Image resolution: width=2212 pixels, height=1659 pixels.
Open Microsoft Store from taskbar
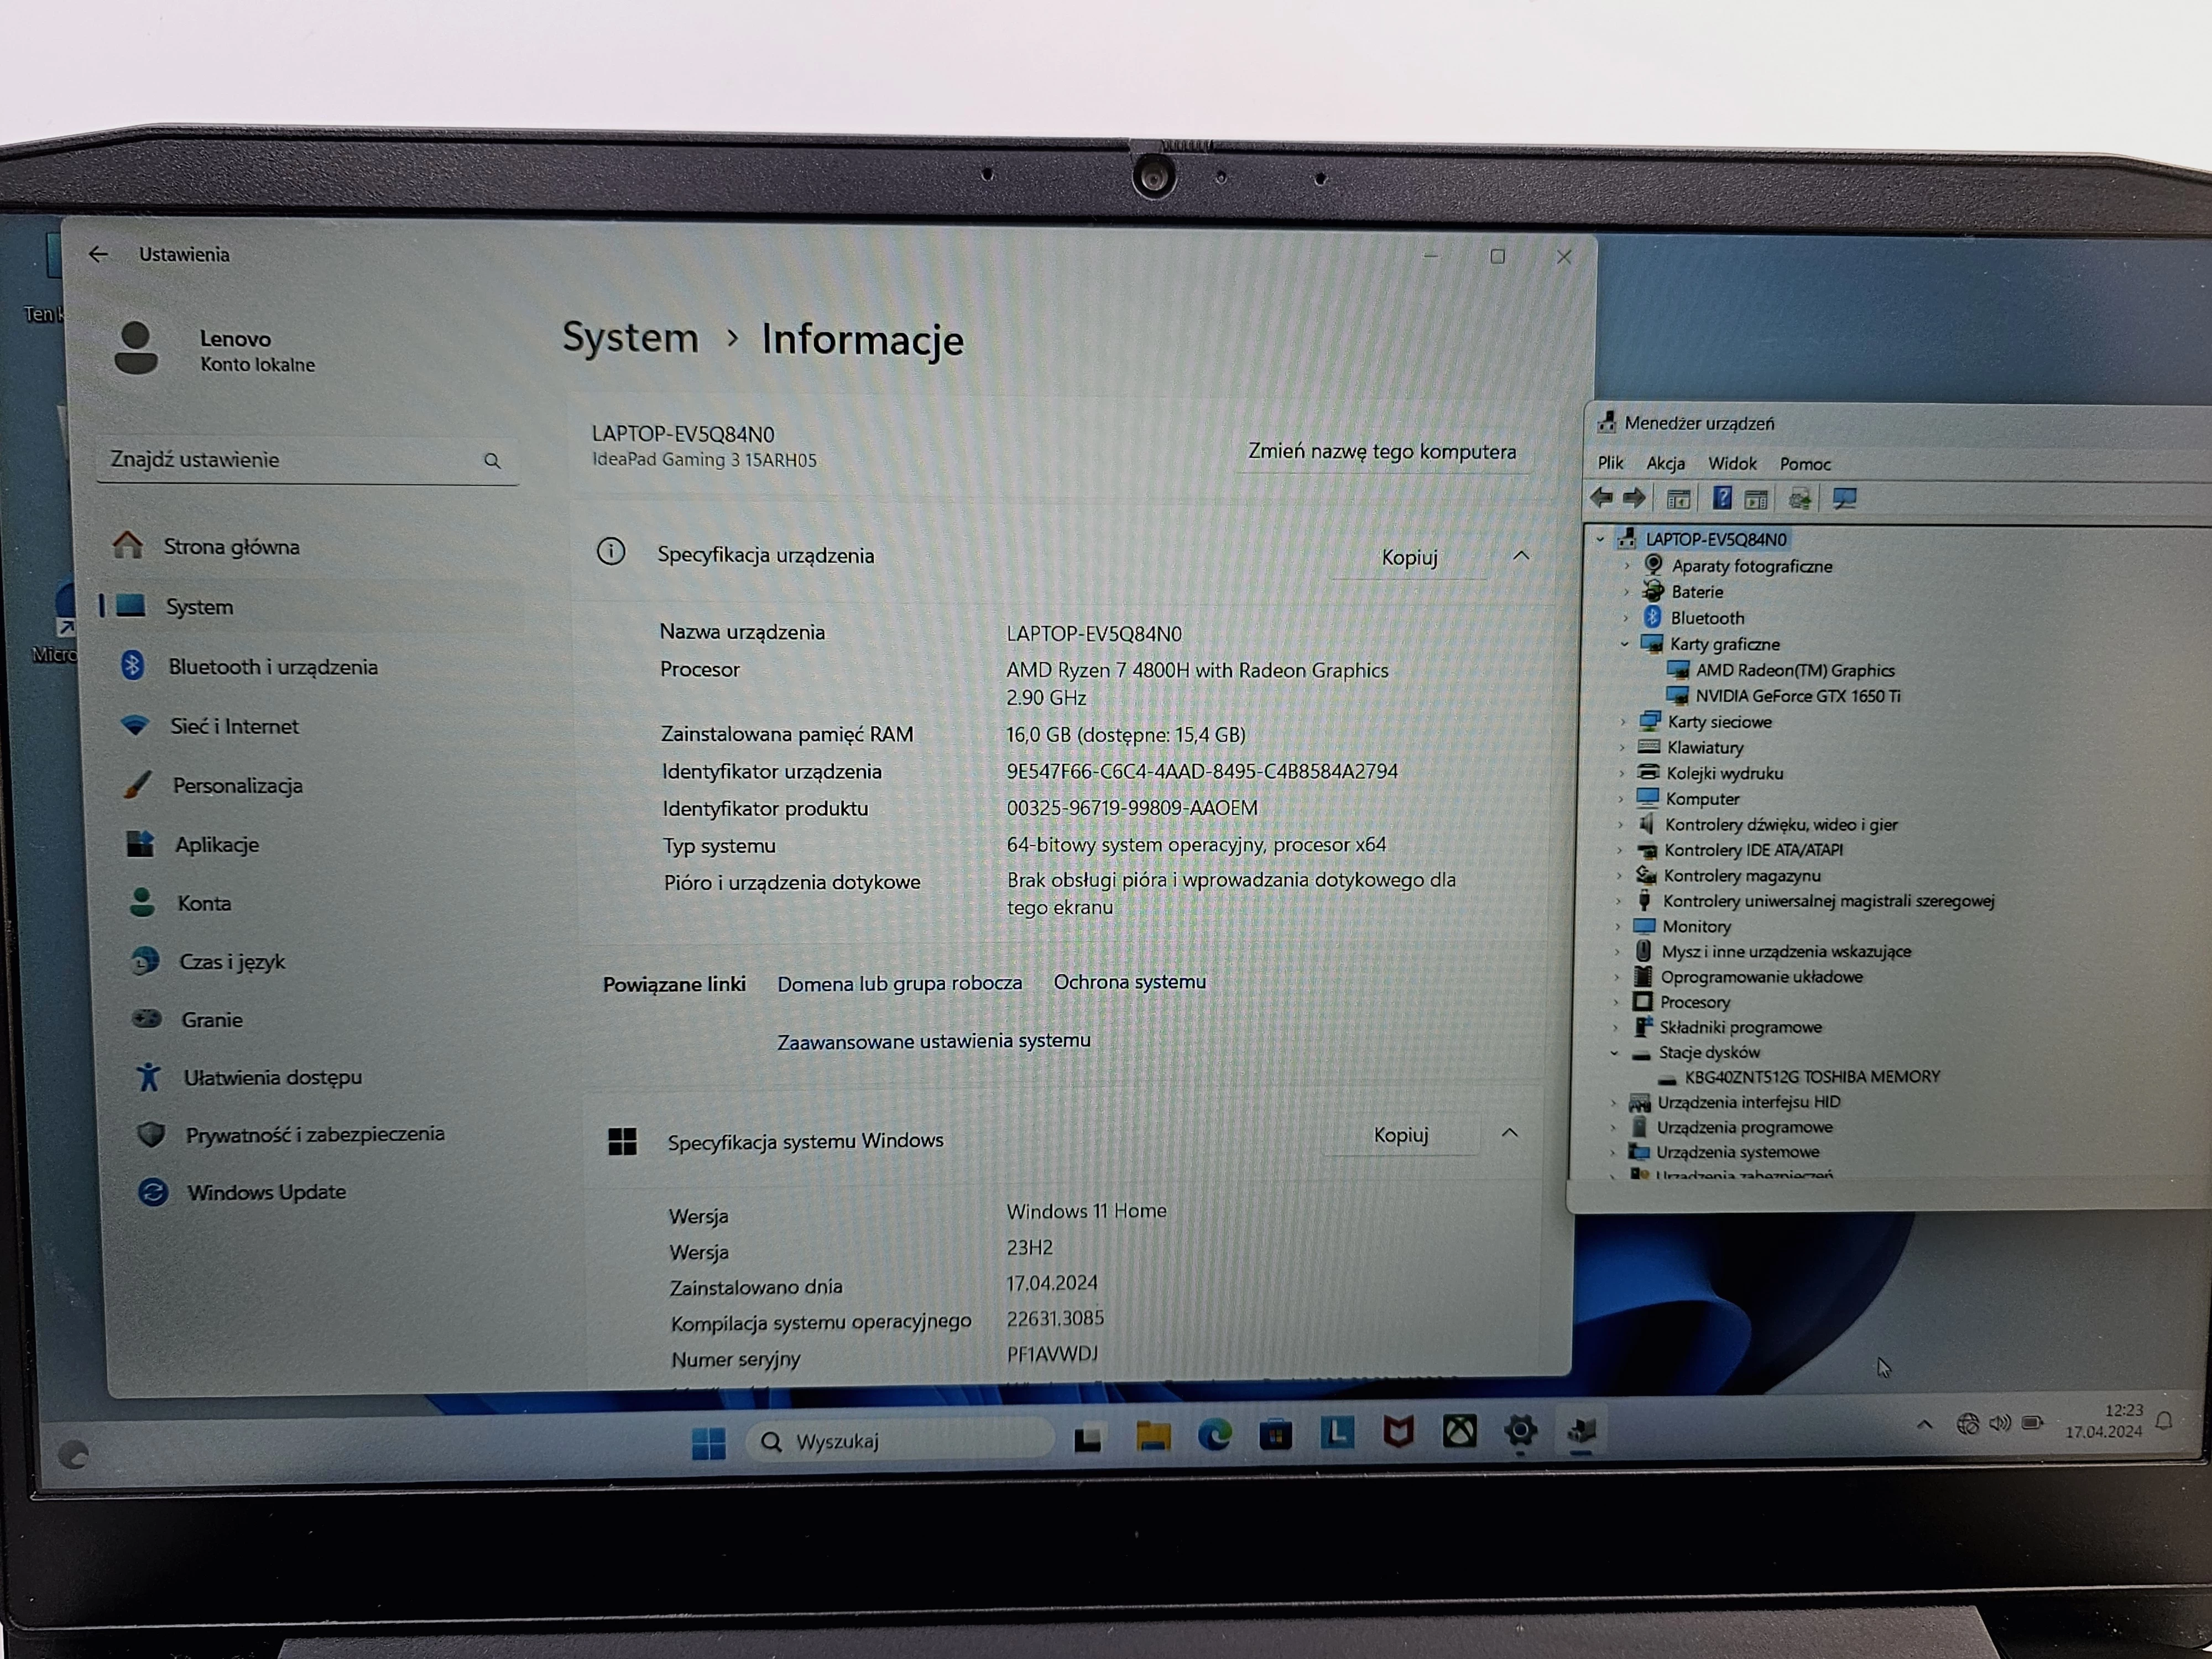click(1275, 1436)
